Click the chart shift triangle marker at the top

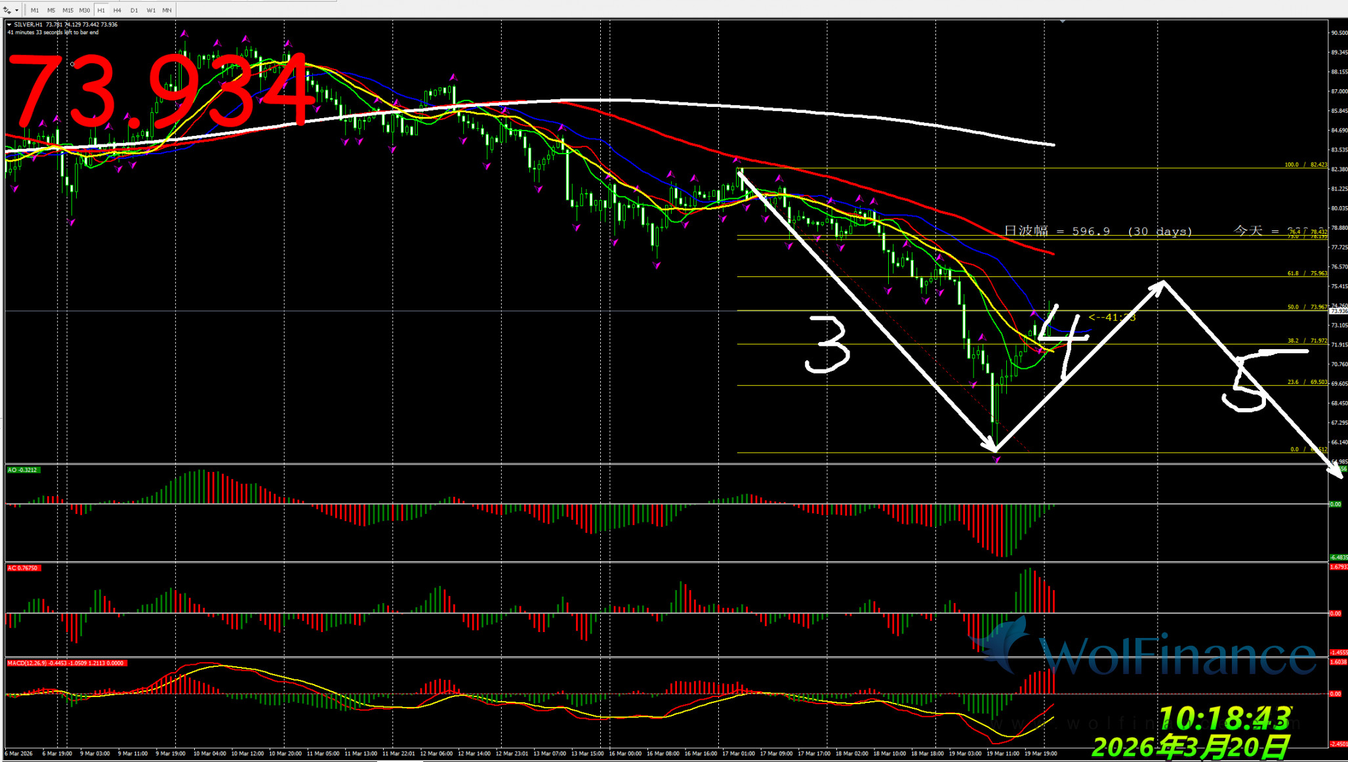[x=1062, y=22]
